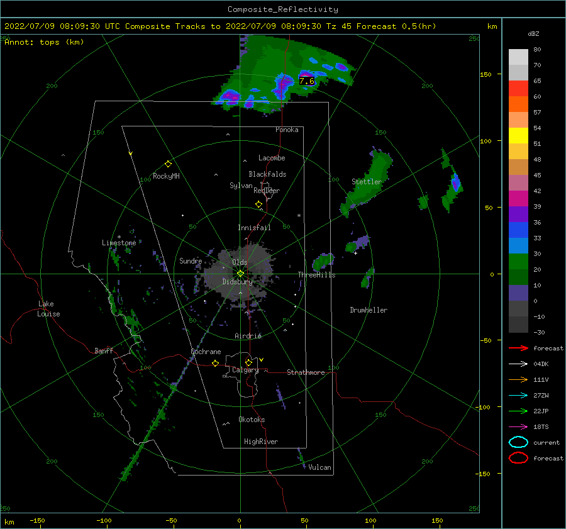
Task: Click the Innisfail label
Action: point(254,228)
